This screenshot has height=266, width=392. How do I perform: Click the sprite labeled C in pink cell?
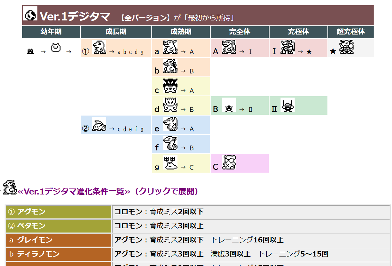click(x=229, y=162)
